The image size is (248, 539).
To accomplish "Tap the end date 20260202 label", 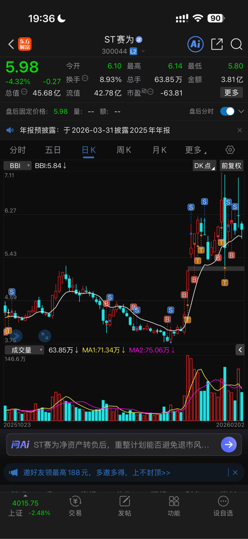I will coord(230,425).
